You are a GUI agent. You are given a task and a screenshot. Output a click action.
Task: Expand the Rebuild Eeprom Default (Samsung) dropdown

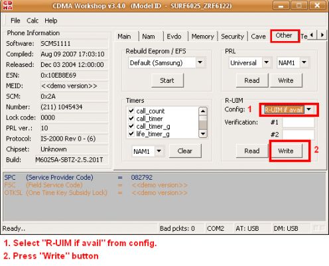point(200,62)
